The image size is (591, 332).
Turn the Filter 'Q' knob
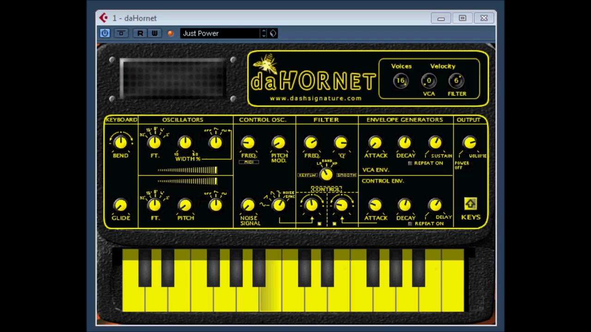(x=341, y=142)
